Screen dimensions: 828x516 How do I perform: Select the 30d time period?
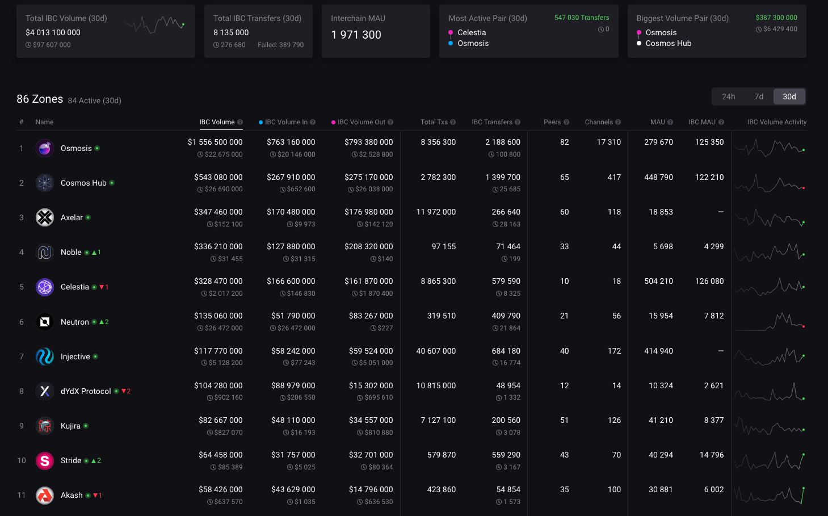[x=789, y=97]
